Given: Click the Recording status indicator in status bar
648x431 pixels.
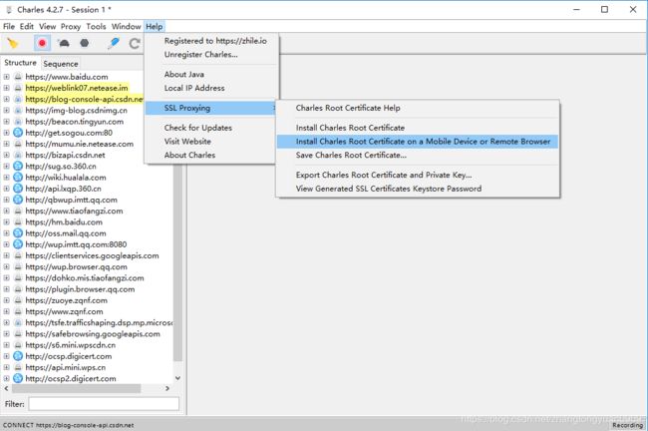Looking at the screenshot, I should 627,425.
